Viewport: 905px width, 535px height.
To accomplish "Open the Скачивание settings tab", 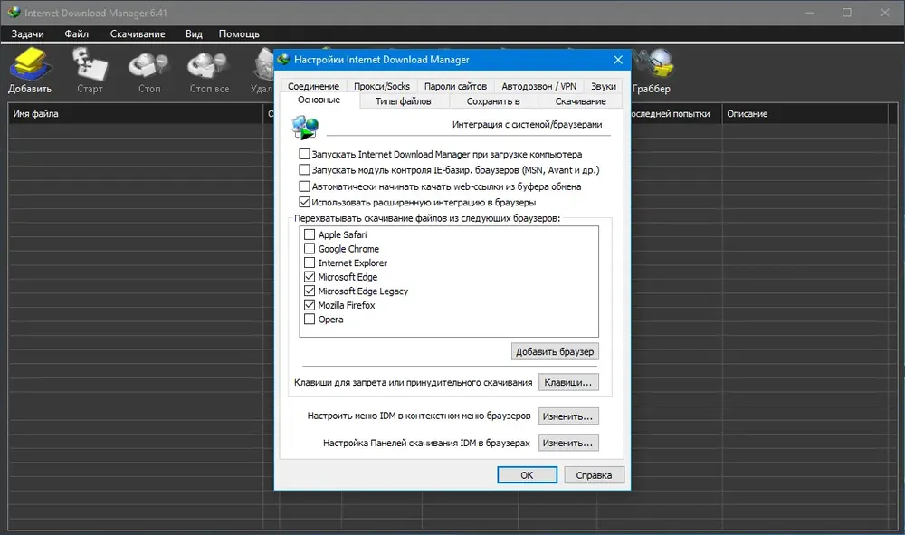I will tap(580, 101).
